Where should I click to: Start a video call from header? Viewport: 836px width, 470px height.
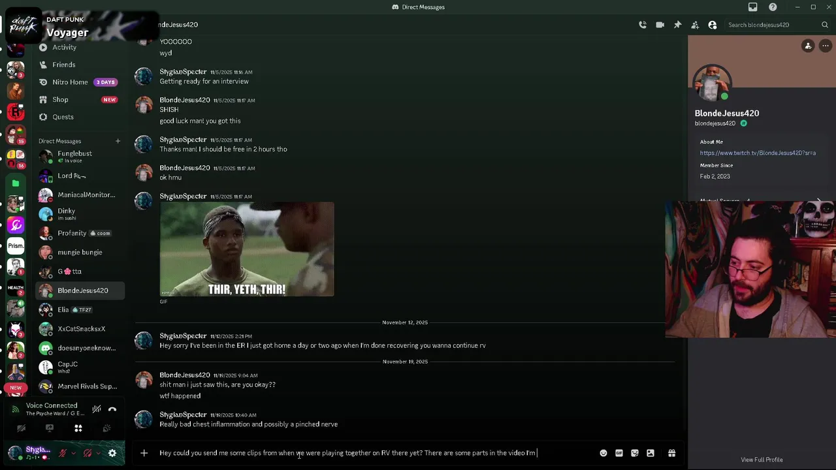[660, 25]
